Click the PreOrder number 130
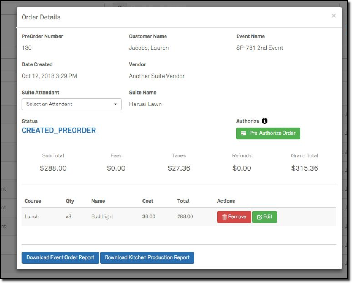The height and width of the screenshot is (283, 352). pos(27,48)
